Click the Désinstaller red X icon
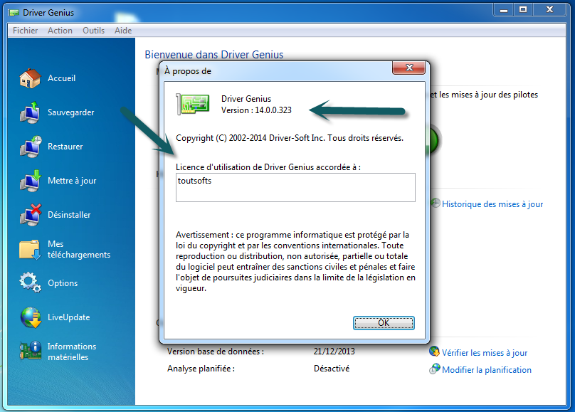Screen dimensions: 575x412 click(31, 215)
